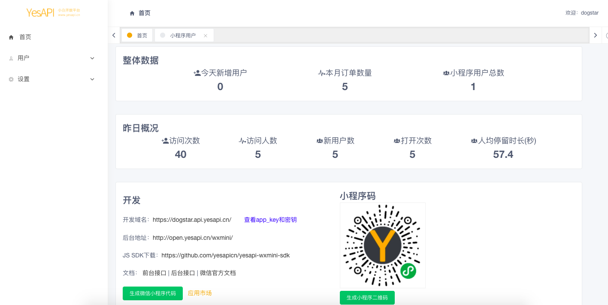Viewport: 608px width, 305px height.
Task: Click the mini program QR code image
Action: click(x=382, y=245)
